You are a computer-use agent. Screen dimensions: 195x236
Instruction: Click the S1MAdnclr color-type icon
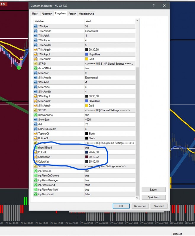(36, 106)
